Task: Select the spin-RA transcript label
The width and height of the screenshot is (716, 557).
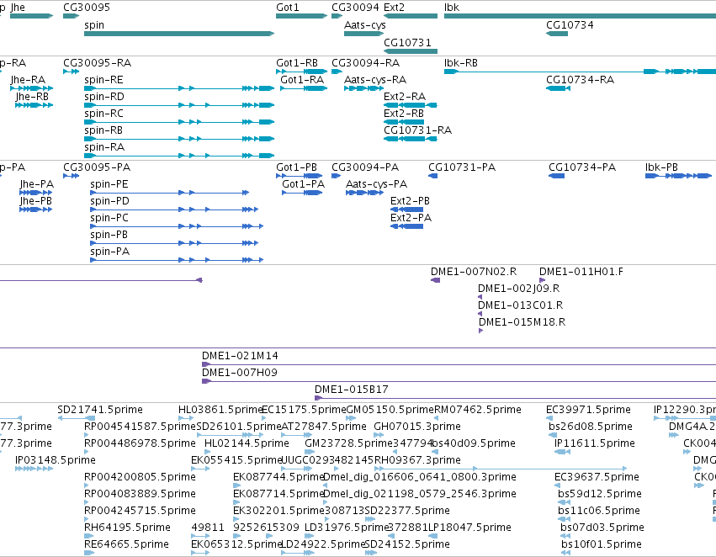Action: pos(104,147)
